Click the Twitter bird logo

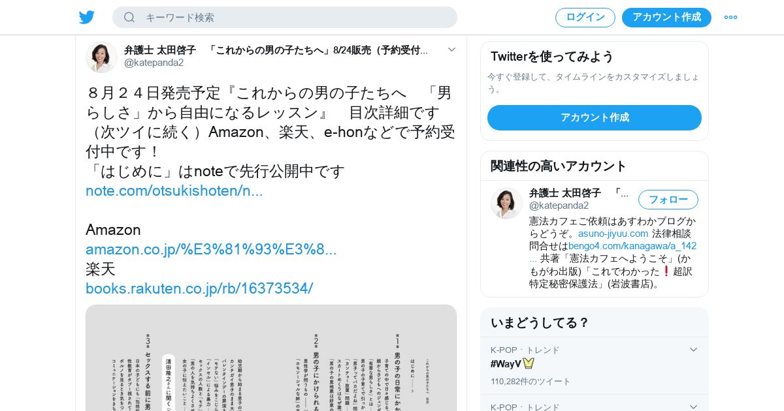tap(87, 18)
